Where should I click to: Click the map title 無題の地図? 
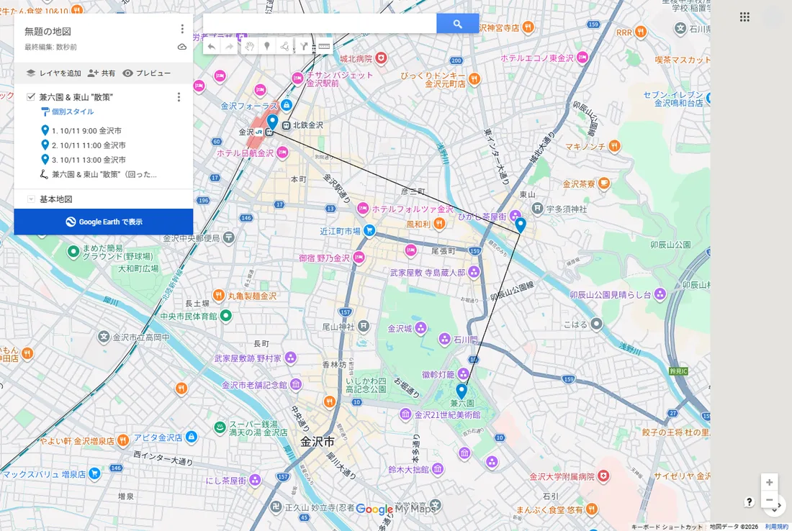[48, 31]
